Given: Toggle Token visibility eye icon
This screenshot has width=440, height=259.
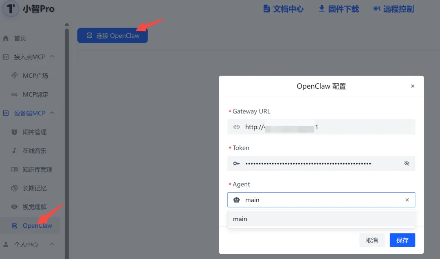Looking at the screenshot, I should (407, 163).
